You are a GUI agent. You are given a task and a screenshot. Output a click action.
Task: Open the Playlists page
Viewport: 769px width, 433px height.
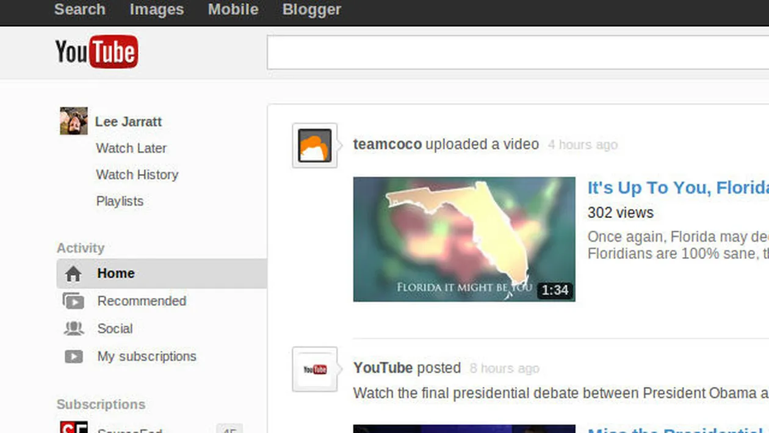[120, 201]
